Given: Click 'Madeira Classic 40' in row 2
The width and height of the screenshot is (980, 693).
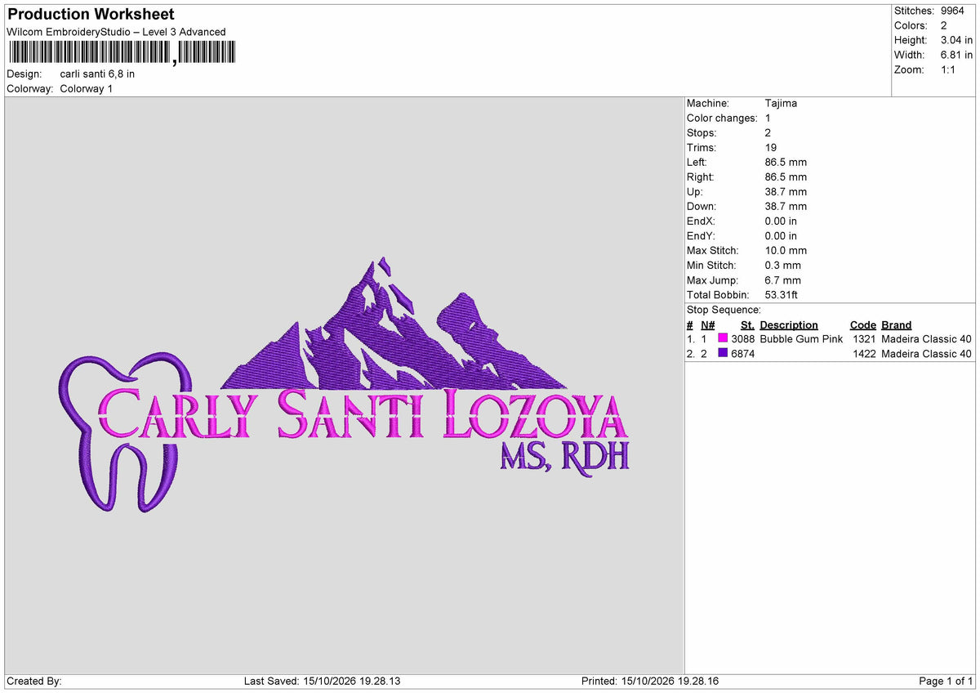Looking at the screenshot, I should [927, 353].
